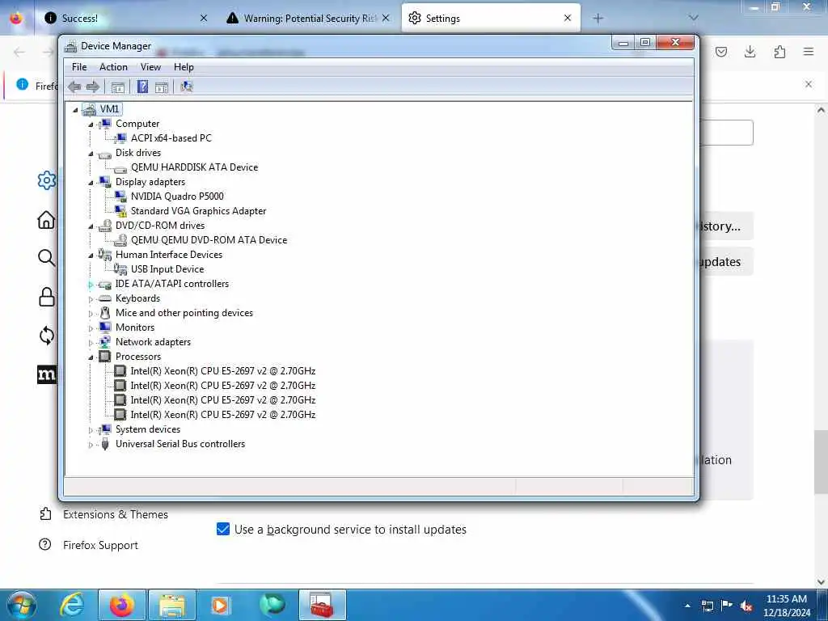Expand the Universal Serial Bus controllers category
The image size is (828, 621).
pos(91,445)
